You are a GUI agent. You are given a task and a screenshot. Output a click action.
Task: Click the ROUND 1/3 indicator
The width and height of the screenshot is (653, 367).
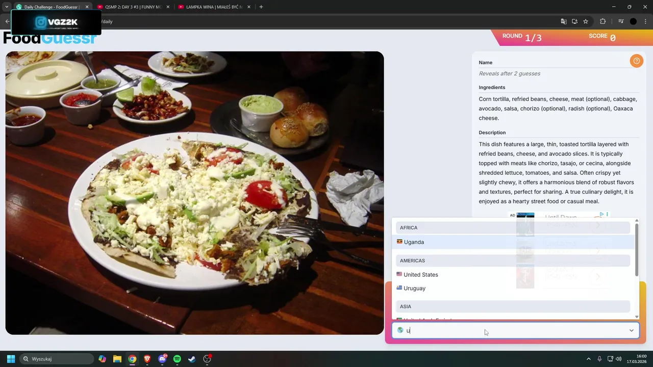click(x=522, y=37)
